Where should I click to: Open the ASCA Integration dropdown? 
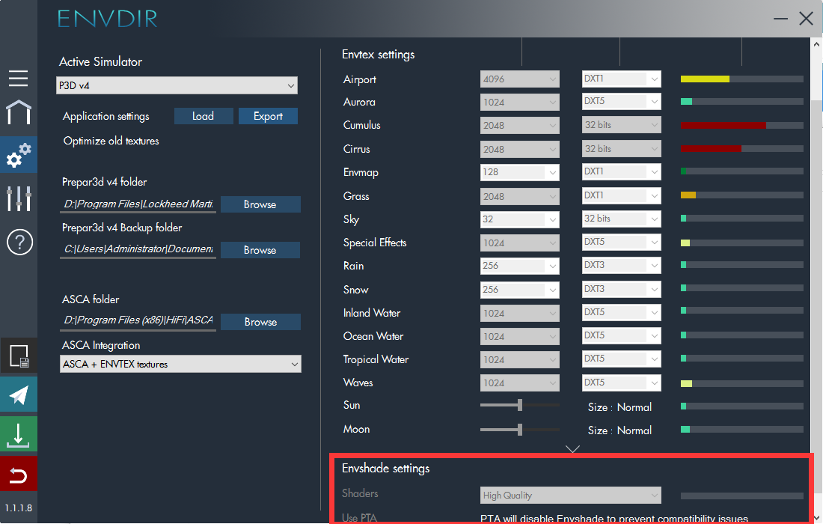pyautogui.click(x=180, y=365)
